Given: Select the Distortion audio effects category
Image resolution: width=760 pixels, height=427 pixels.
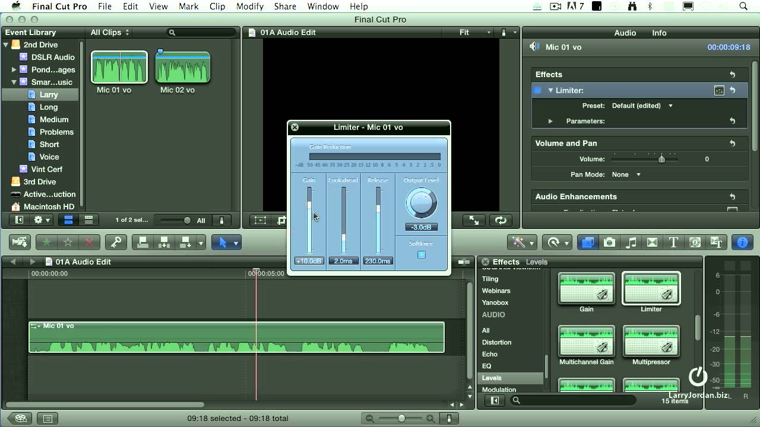Looking at the screenshot, I should pyautogui.click(x=496, y=342).
